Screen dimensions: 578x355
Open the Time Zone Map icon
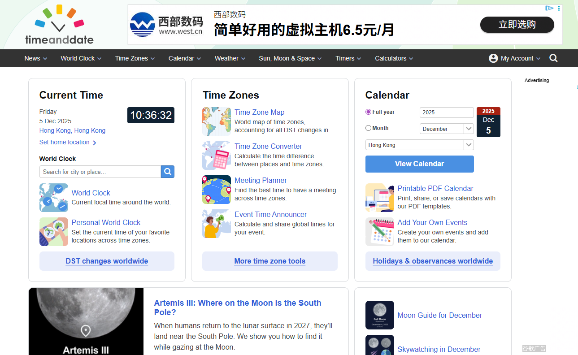click(x=217, y=121)
